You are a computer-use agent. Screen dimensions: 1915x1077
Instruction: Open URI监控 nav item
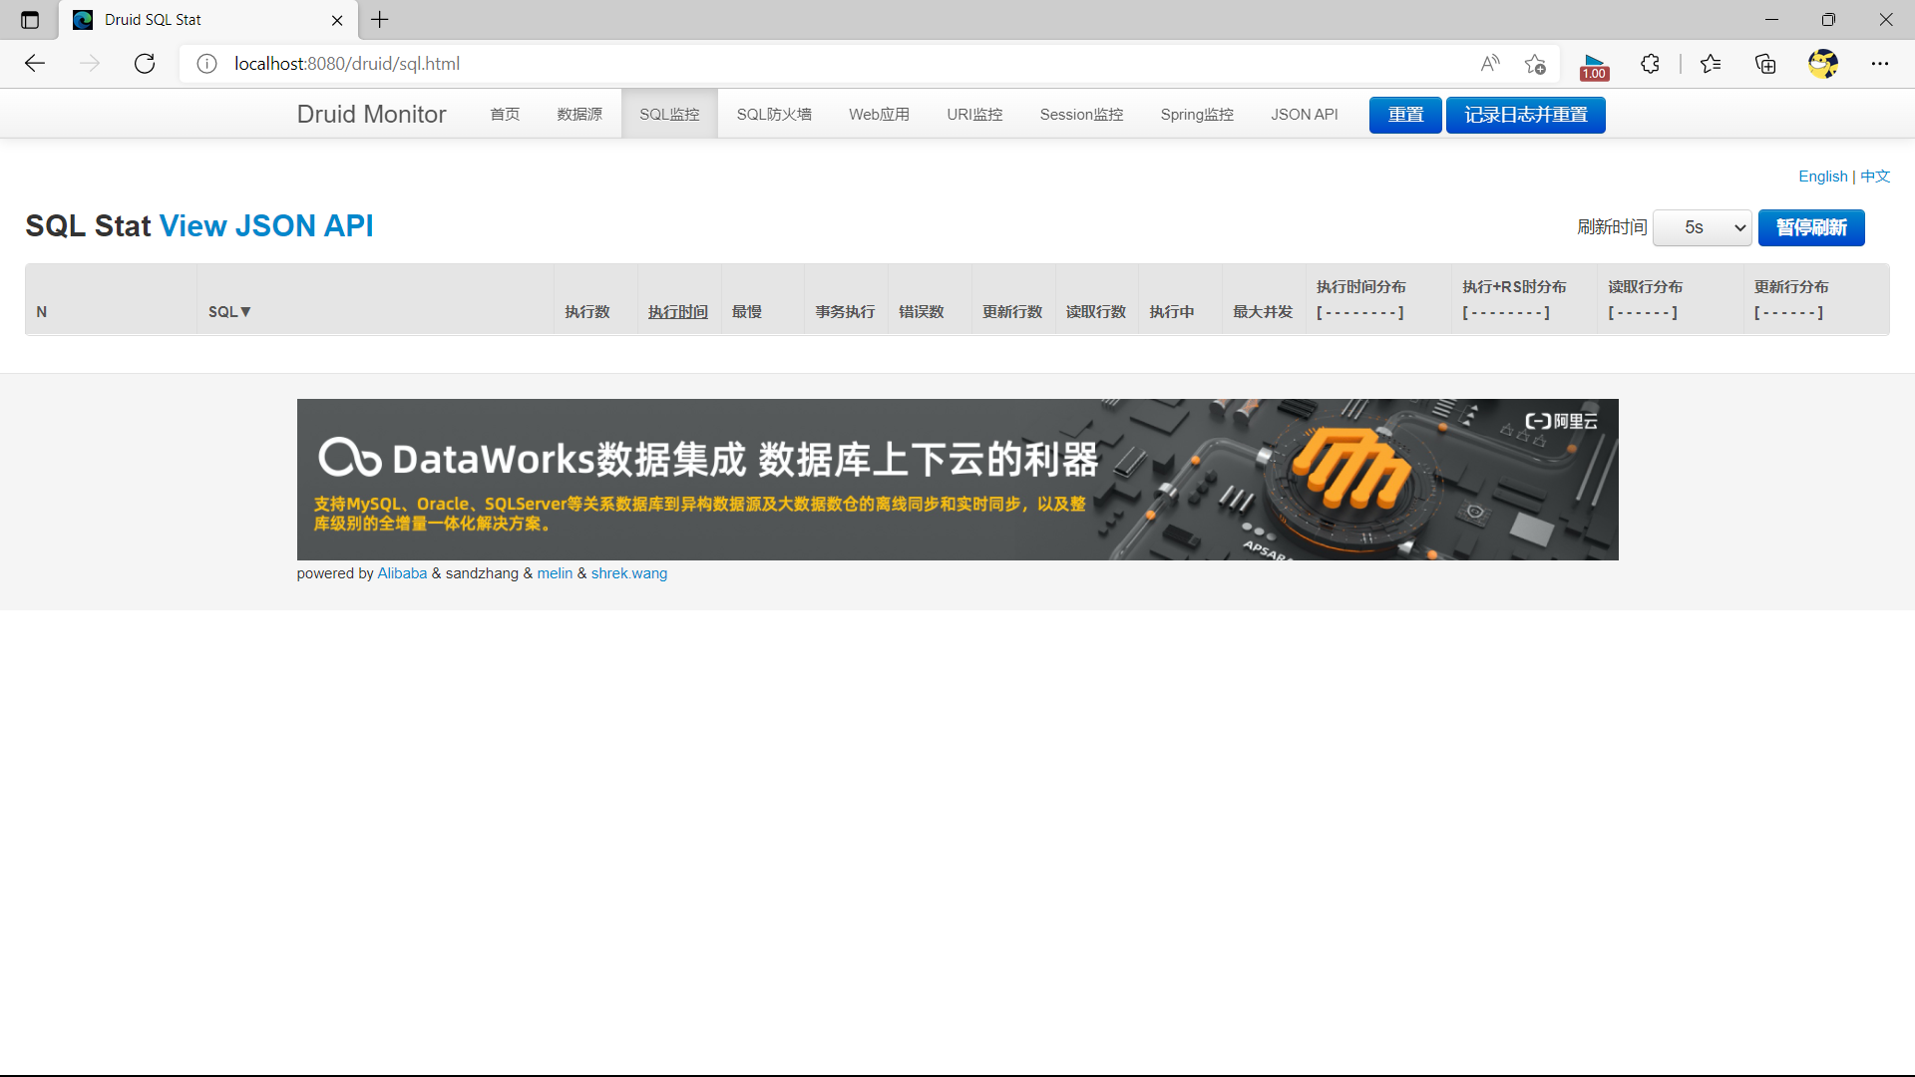[974, 114]
